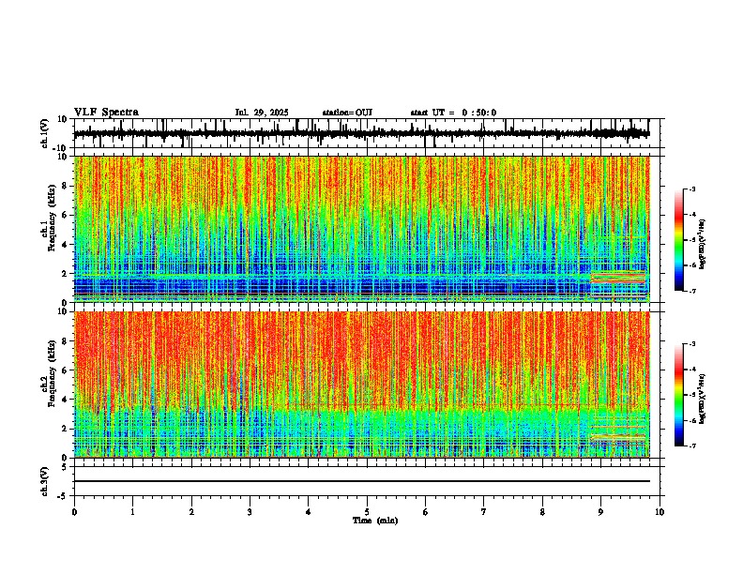
Task: Click time axis tick label "9"
Action: (600, 512)
